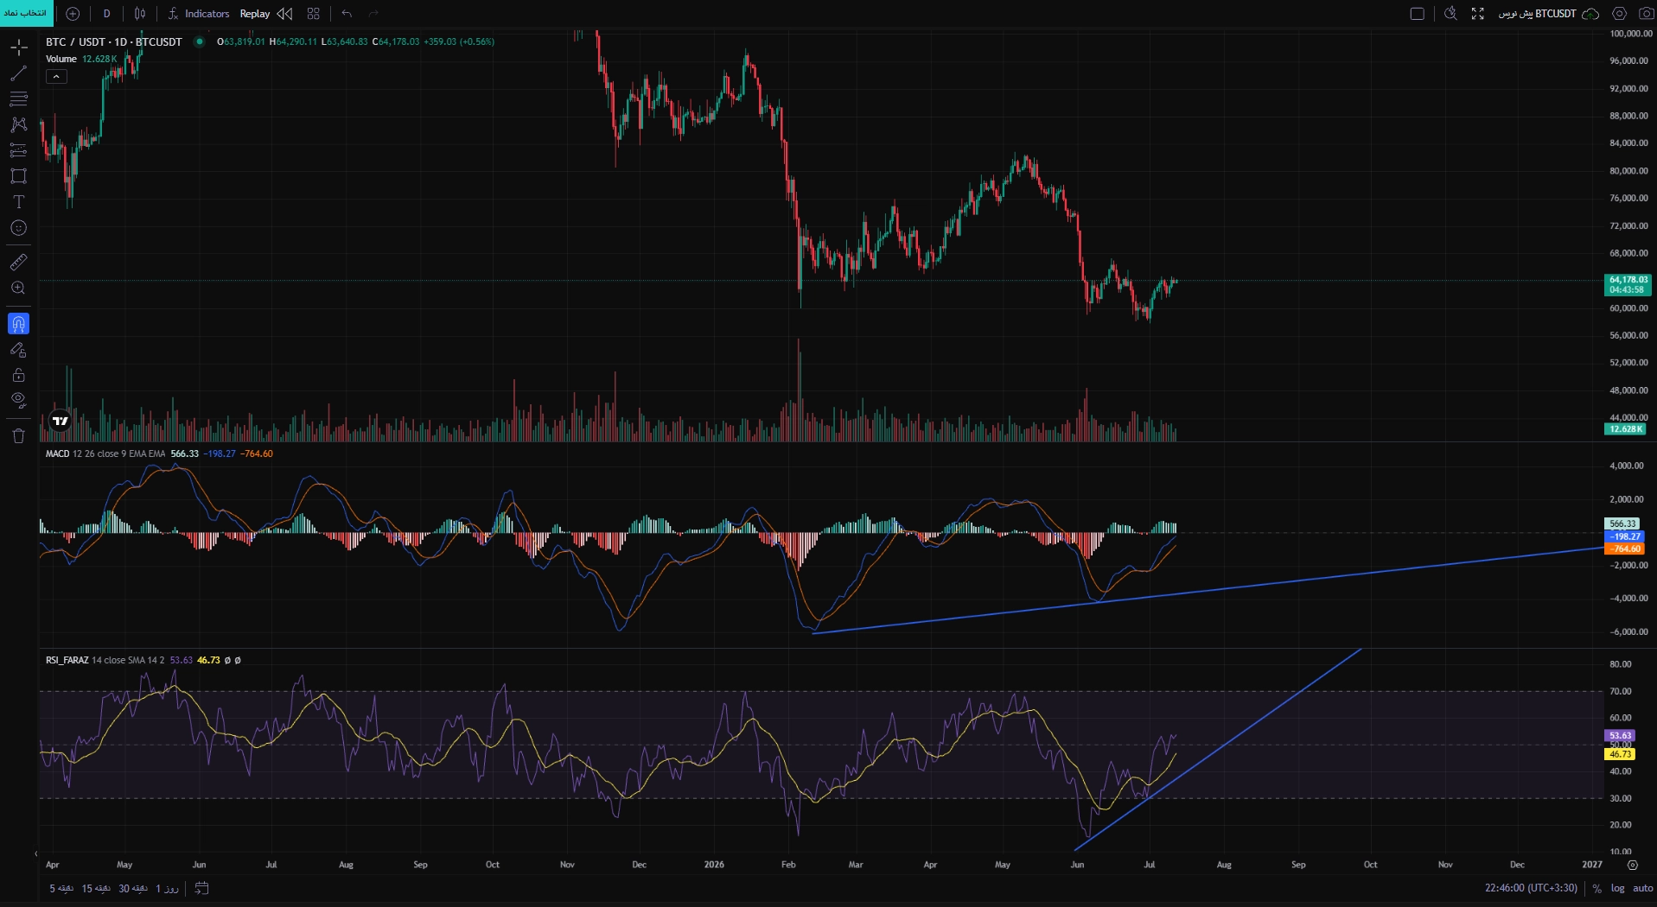
Task: Choose the ruler measure tool
Action: (18, 262)
